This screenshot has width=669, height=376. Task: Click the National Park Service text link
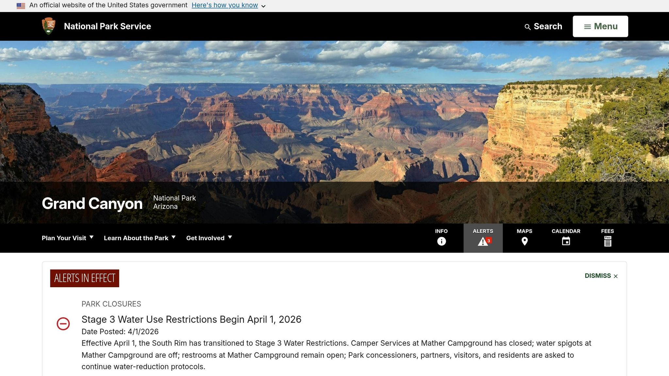(107, 26)
